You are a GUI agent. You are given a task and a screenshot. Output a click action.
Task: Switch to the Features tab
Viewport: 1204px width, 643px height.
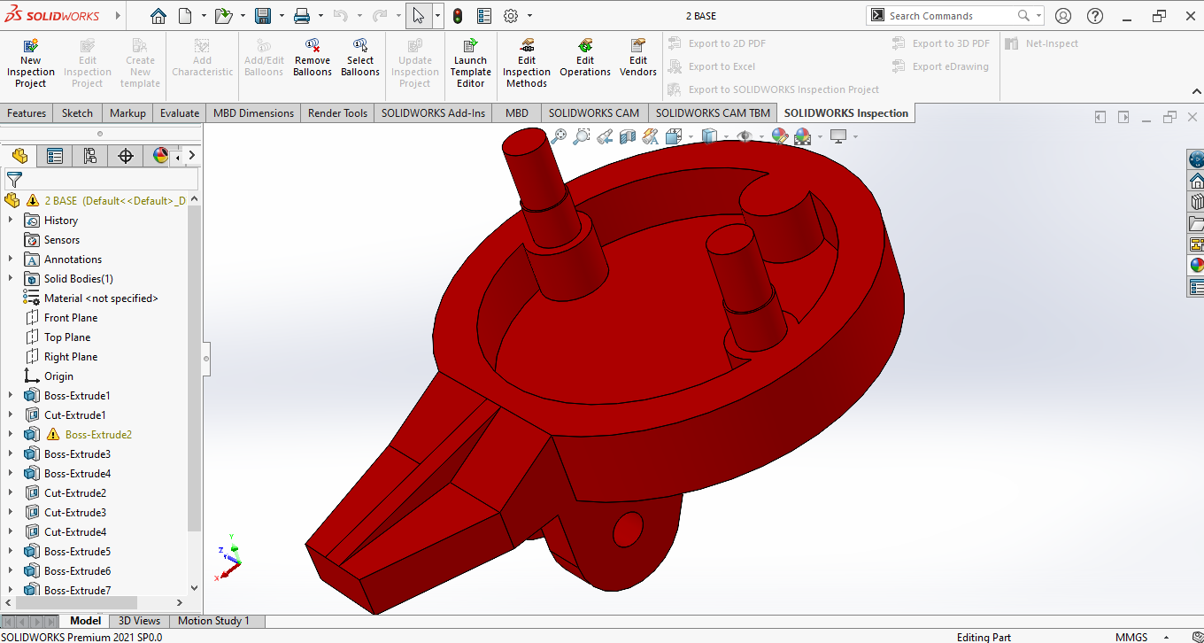tap(27, 113)
